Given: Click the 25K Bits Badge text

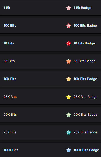Looking at the screenshot, I should point(85,97).
